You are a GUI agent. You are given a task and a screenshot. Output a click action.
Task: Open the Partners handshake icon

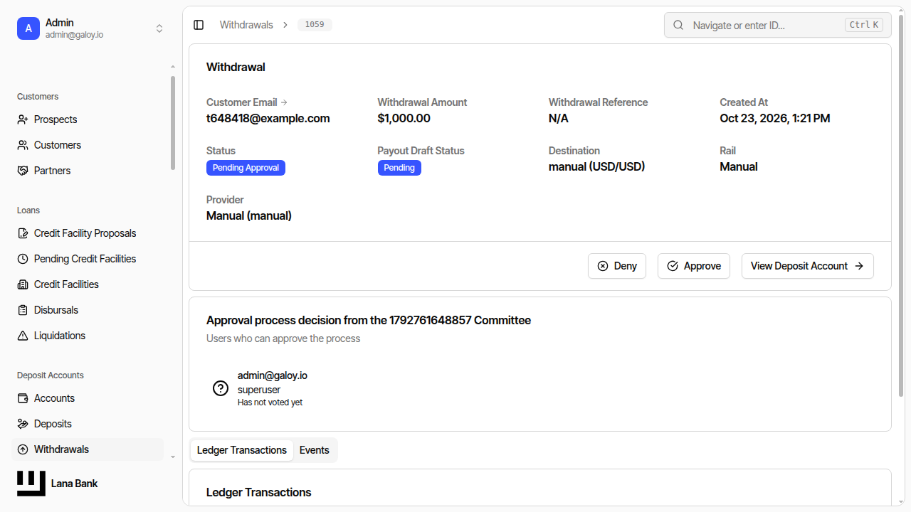(x=23, y=171)
